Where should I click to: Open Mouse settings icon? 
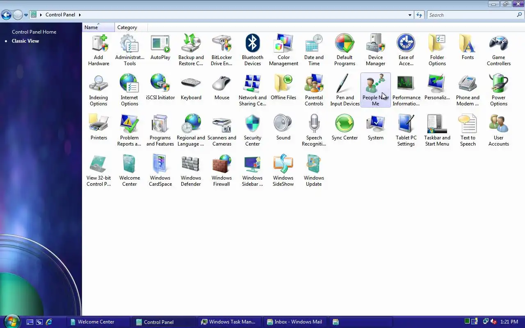pos(222,88)
